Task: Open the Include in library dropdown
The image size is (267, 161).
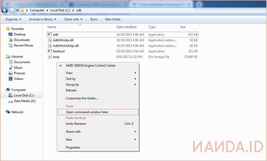Action: [x=43, y=19]
